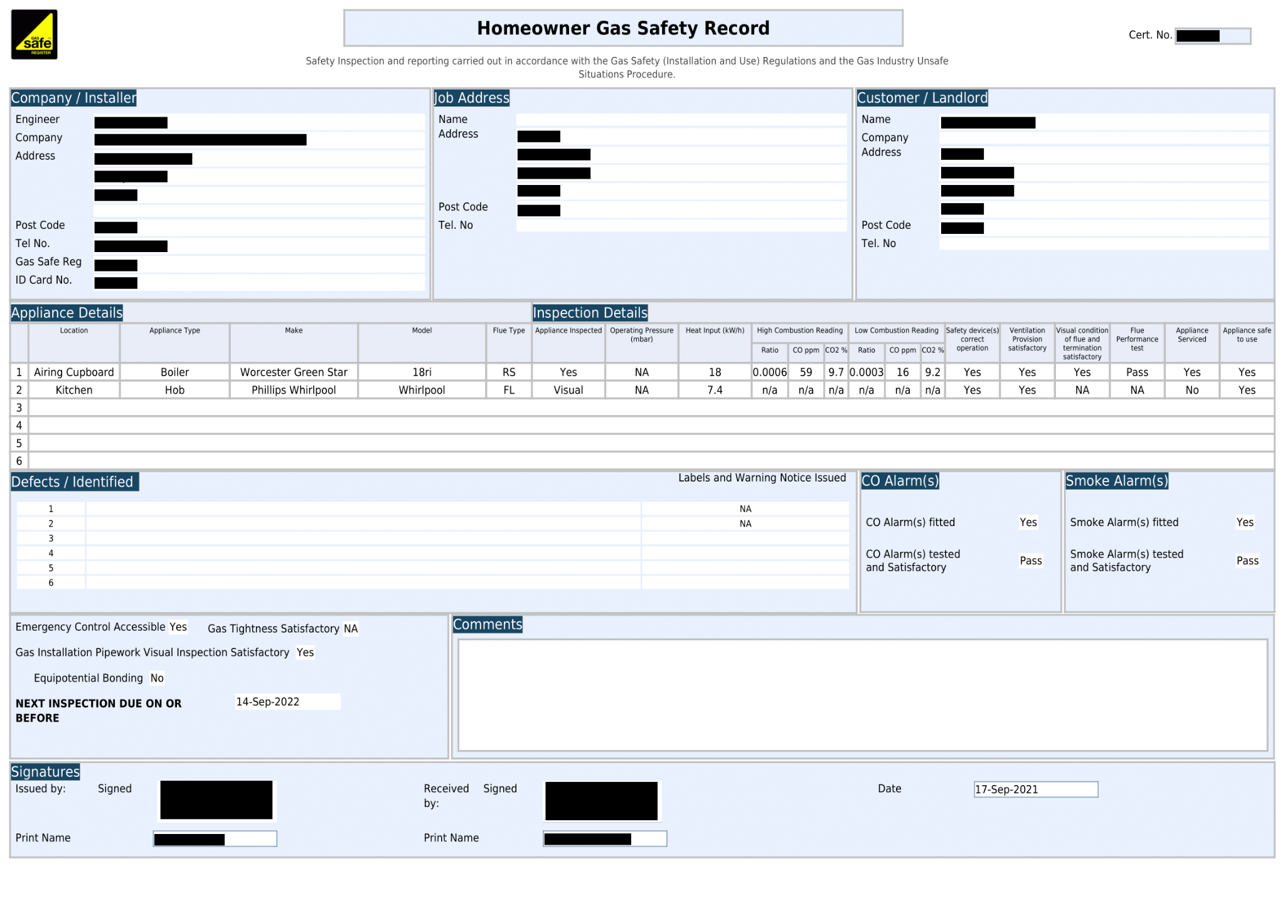The image size is (1285, 908).
Task: Click the hob Appliance Serviced 'No' cell
Action: (x=1192, y=390)
